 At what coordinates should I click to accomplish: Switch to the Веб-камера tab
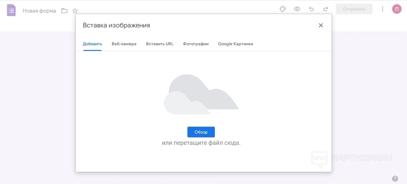click(x=124, y=44)
